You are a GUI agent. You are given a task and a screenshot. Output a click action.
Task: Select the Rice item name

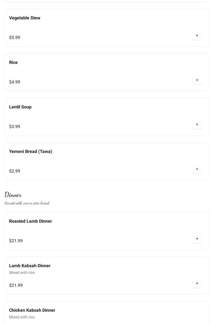13,63
